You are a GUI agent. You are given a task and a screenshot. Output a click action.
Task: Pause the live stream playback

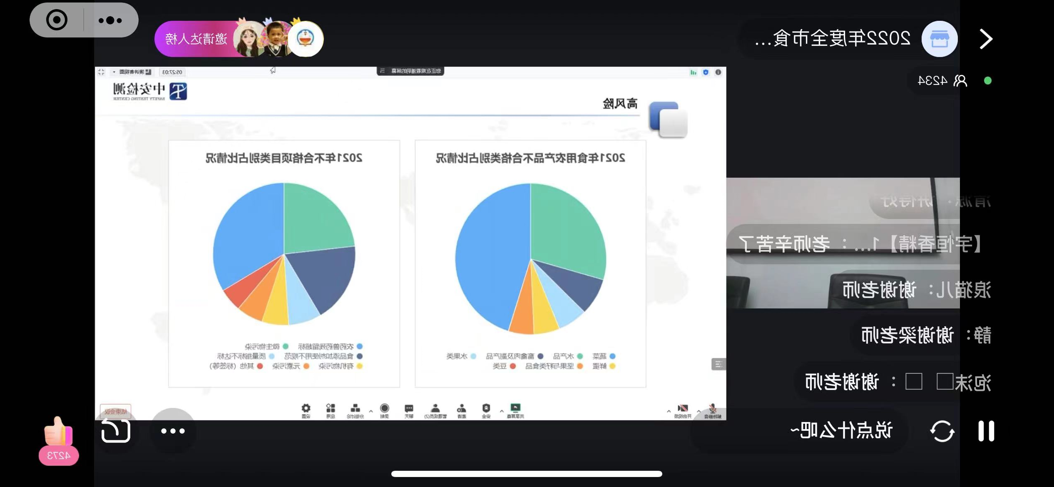[986, 431]
